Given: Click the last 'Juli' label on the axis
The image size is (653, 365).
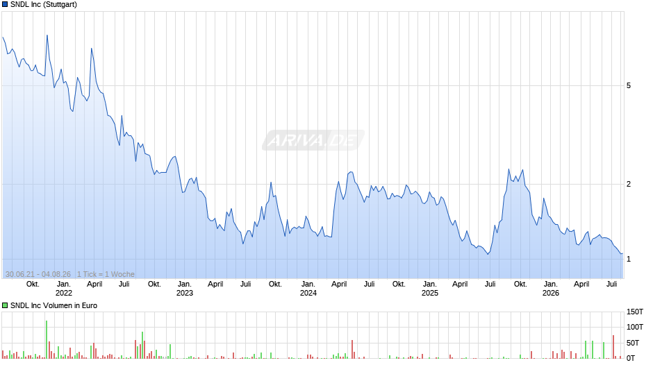Looking at the screenshot, I should (612, 285).
